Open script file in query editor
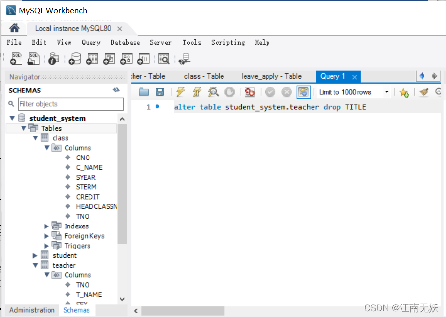Image resolution: width=446 pixels, height=317 pixels. [x=144, y=92]
